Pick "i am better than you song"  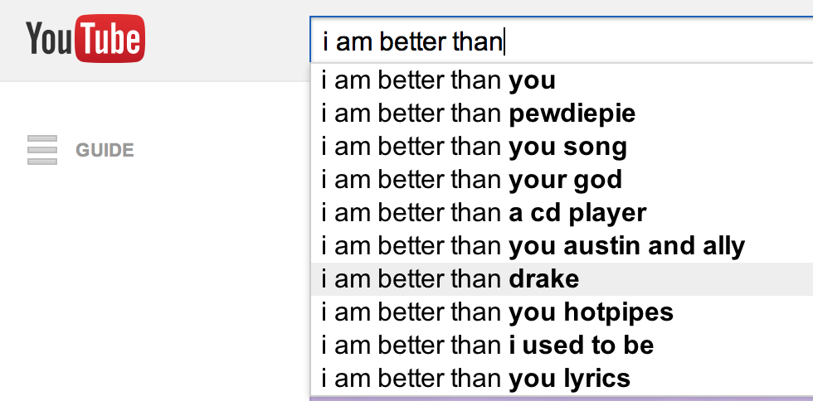click(475, 147)
